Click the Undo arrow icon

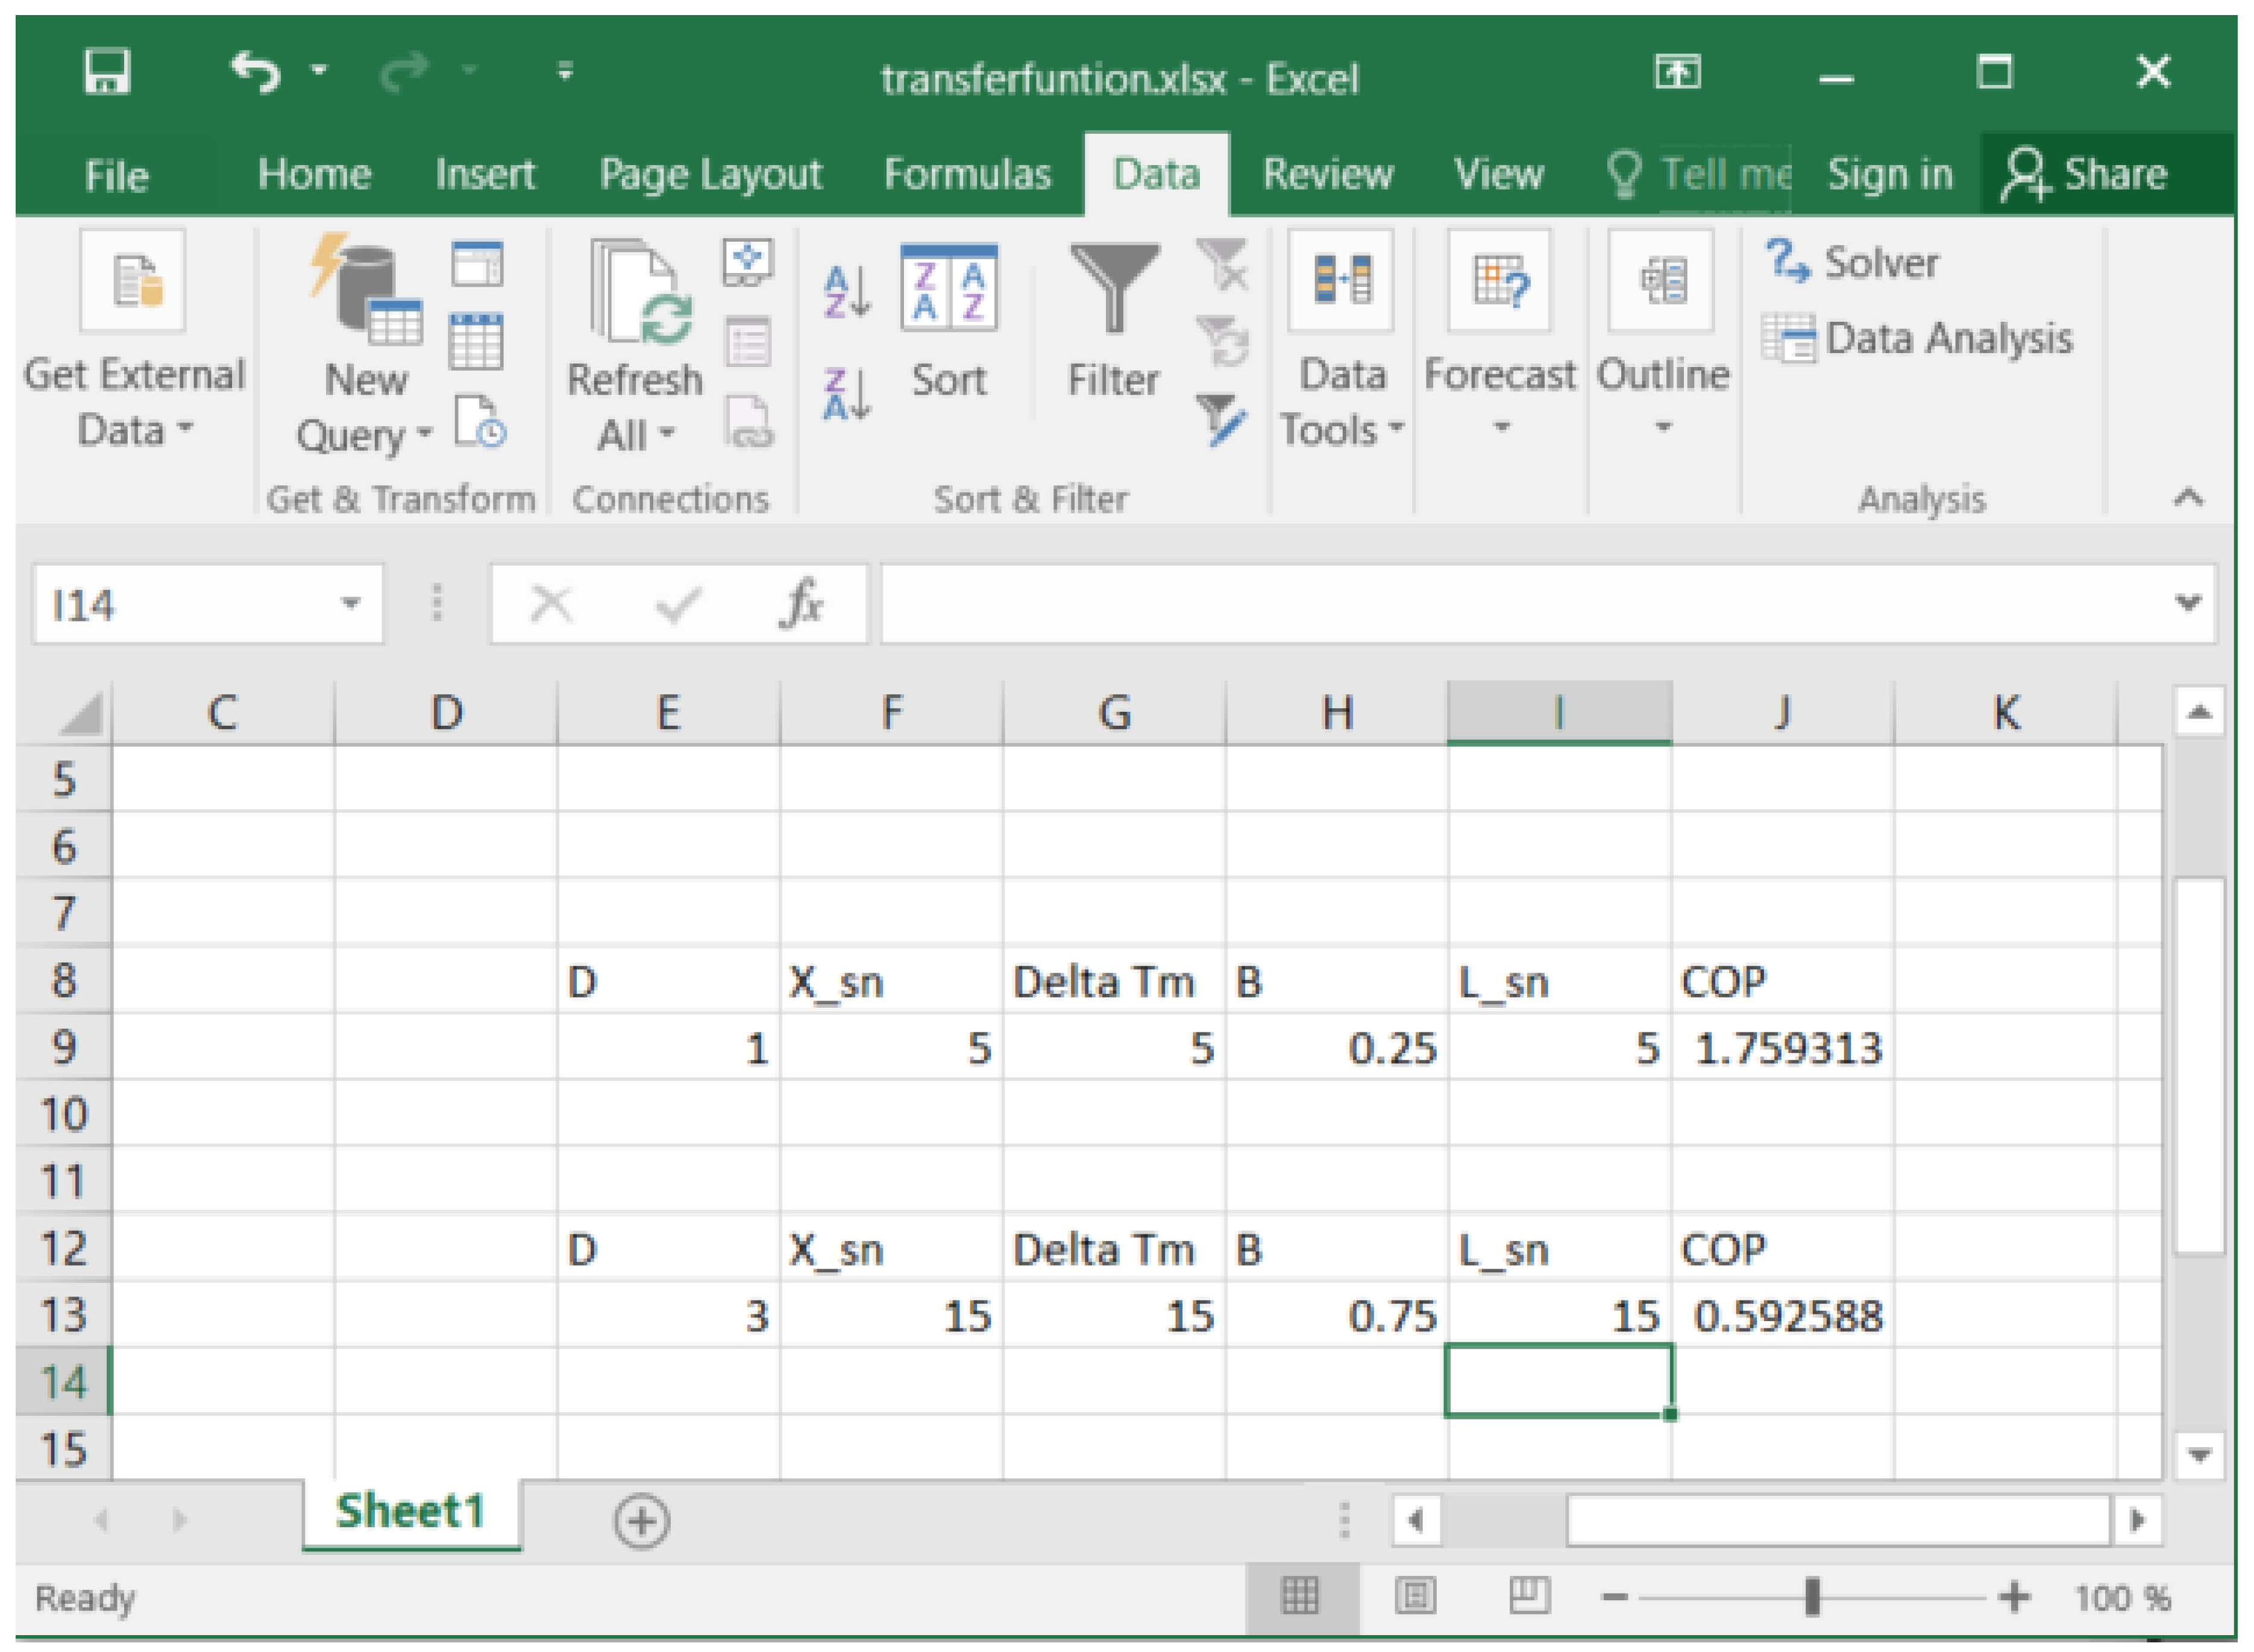[256, 72]
